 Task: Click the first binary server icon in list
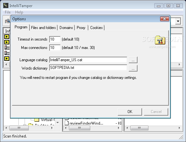click(x=7, y=48)
